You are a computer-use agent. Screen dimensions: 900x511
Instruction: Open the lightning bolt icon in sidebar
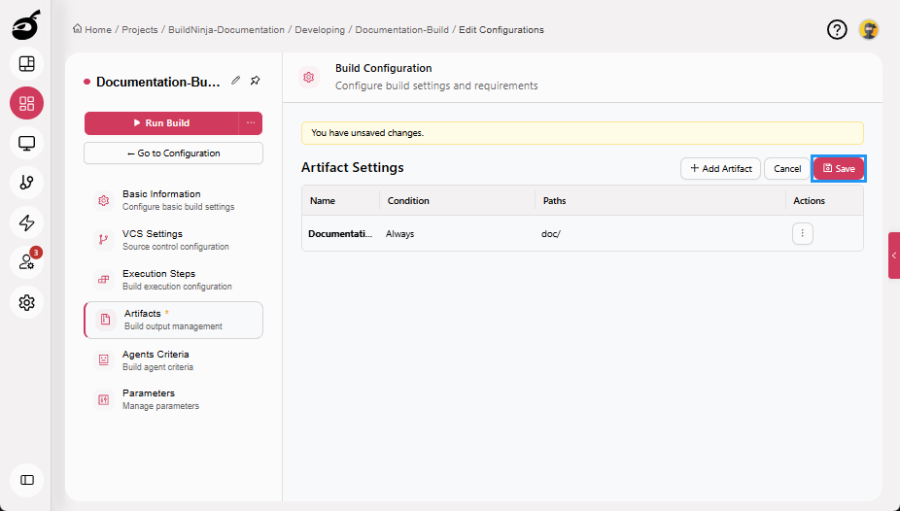(27, 222)
